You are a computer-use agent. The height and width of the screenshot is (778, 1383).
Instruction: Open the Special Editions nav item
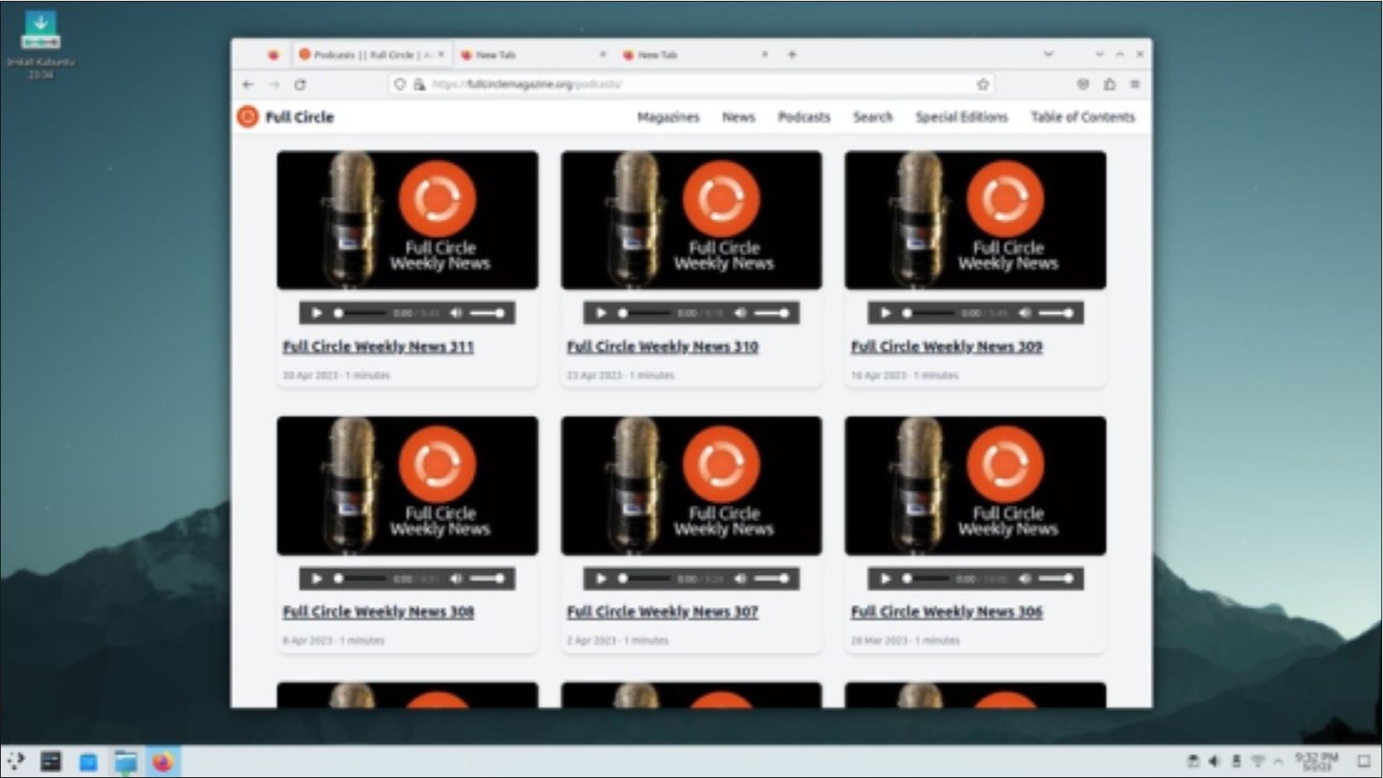(961, 117)
